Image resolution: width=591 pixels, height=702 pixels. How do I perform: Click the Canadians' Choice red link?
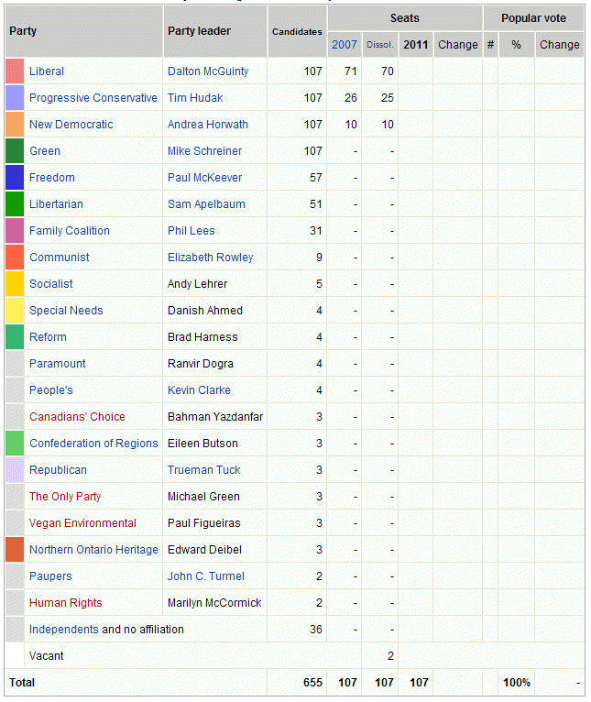(77, 417)
